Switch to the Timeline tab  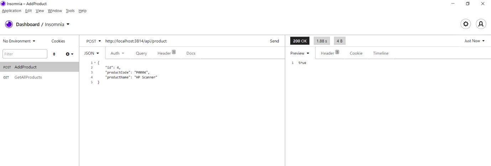[x=381, y=53]
